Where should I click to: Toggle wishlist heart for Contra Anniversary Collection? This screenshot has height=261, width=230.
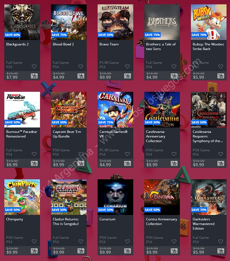(x=174, y=241)
